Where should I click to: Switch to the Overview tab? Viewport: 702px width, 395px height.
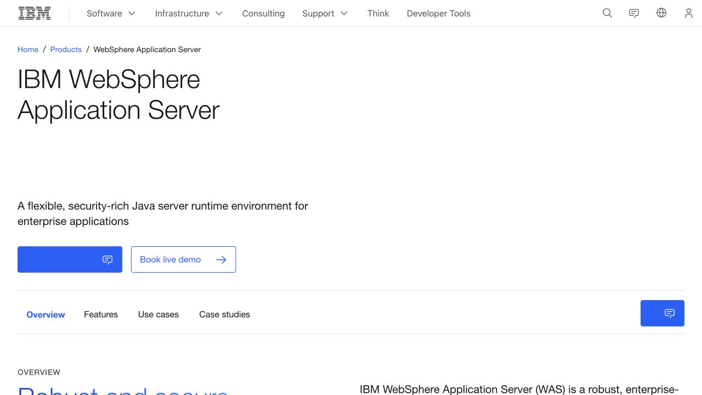46,314
